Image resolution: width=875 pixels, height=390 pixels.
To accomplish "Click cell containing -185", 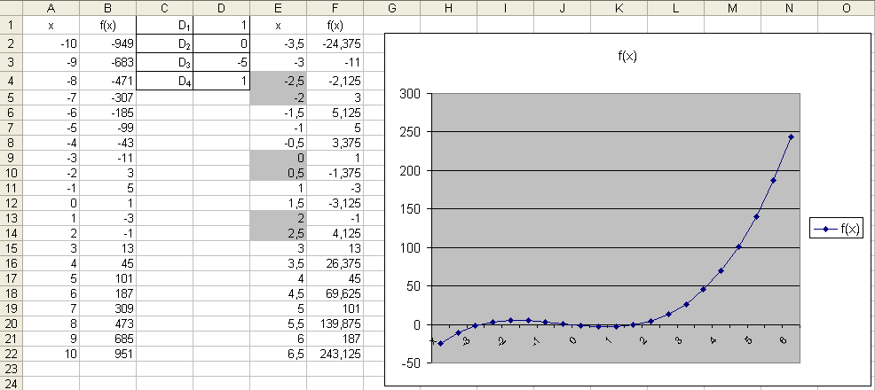I will tap(107, 113).
